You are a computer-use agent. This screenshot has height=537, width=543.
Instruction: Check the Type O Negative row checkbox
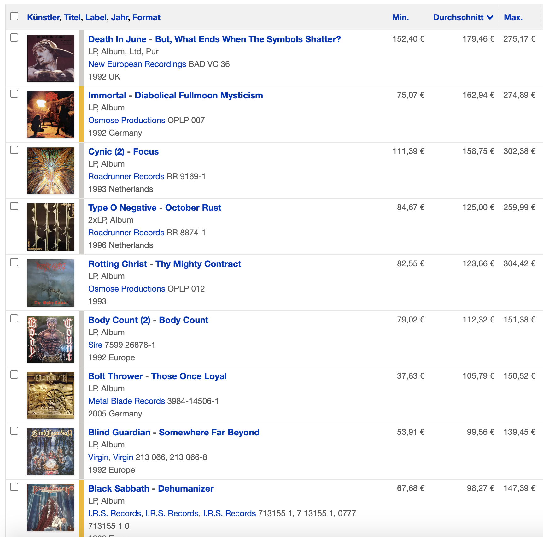(14, 206)
